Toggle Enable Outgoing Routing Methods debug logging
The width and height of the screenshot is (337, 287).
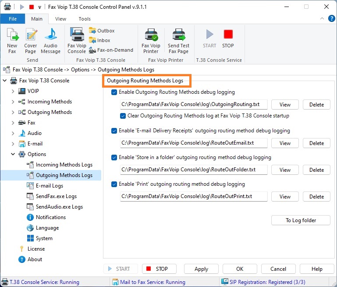pos(114,92)
